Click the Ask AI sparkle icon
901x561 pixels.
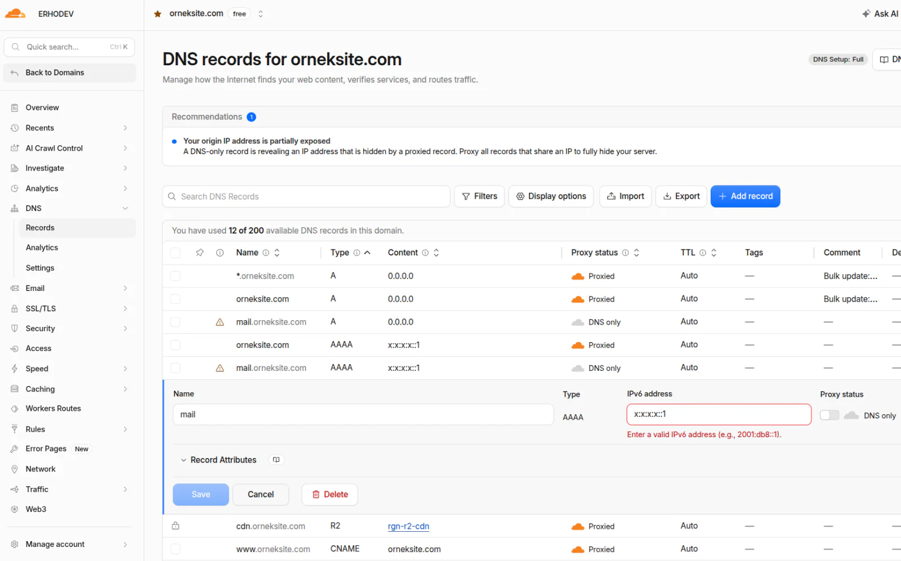pyautogui.click(x=866, y=14)
